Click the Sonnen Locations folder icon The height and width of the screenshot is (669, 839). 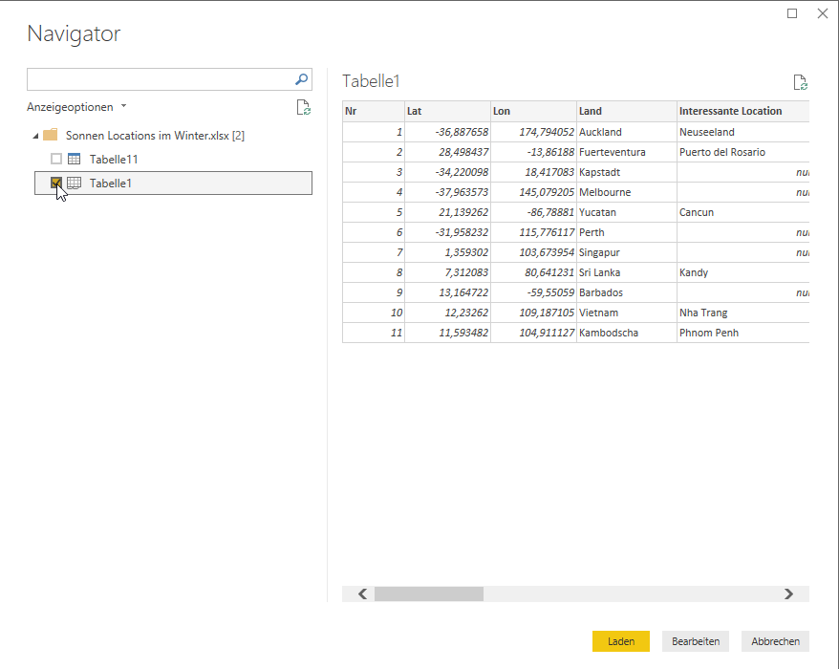tap(51, 135)
